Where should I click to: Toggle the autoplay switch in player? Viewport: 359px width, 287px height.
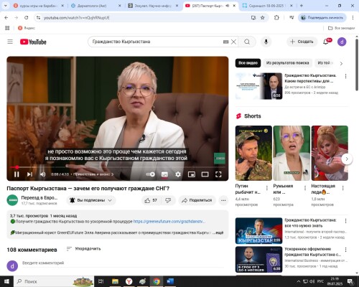(x=151, y=174)
